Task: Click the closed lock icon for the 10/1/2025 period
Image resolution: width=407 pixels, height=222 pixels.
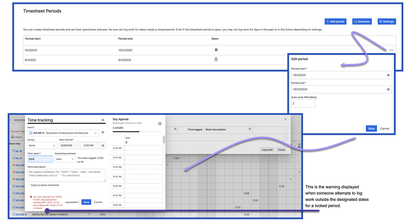Action: tap(216, 50)
